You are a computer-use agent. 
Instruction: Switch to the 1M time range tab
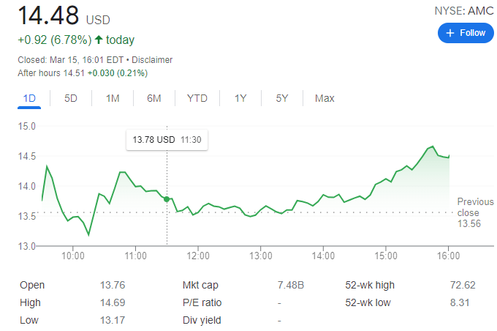coord(113,98)
